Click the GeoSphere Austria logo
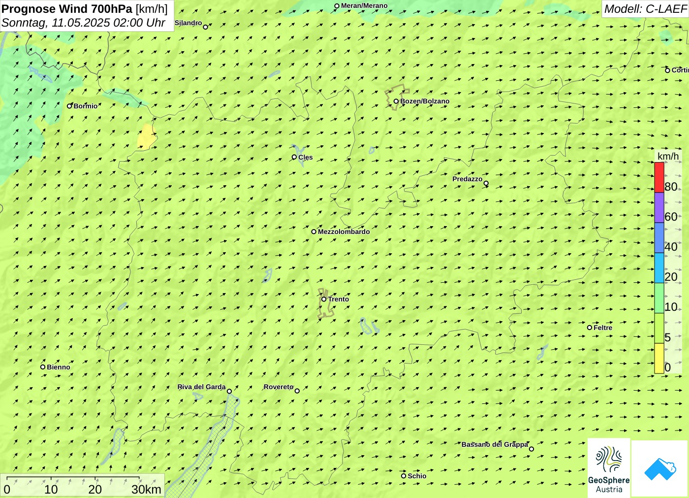This screenshot has height=498, width=689. click(609, 467)
